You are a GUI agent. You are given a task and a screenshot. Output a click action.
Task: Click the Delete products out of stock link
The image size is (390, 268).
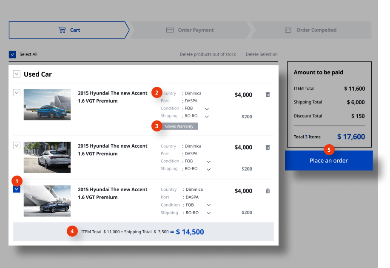click(208, 54)
